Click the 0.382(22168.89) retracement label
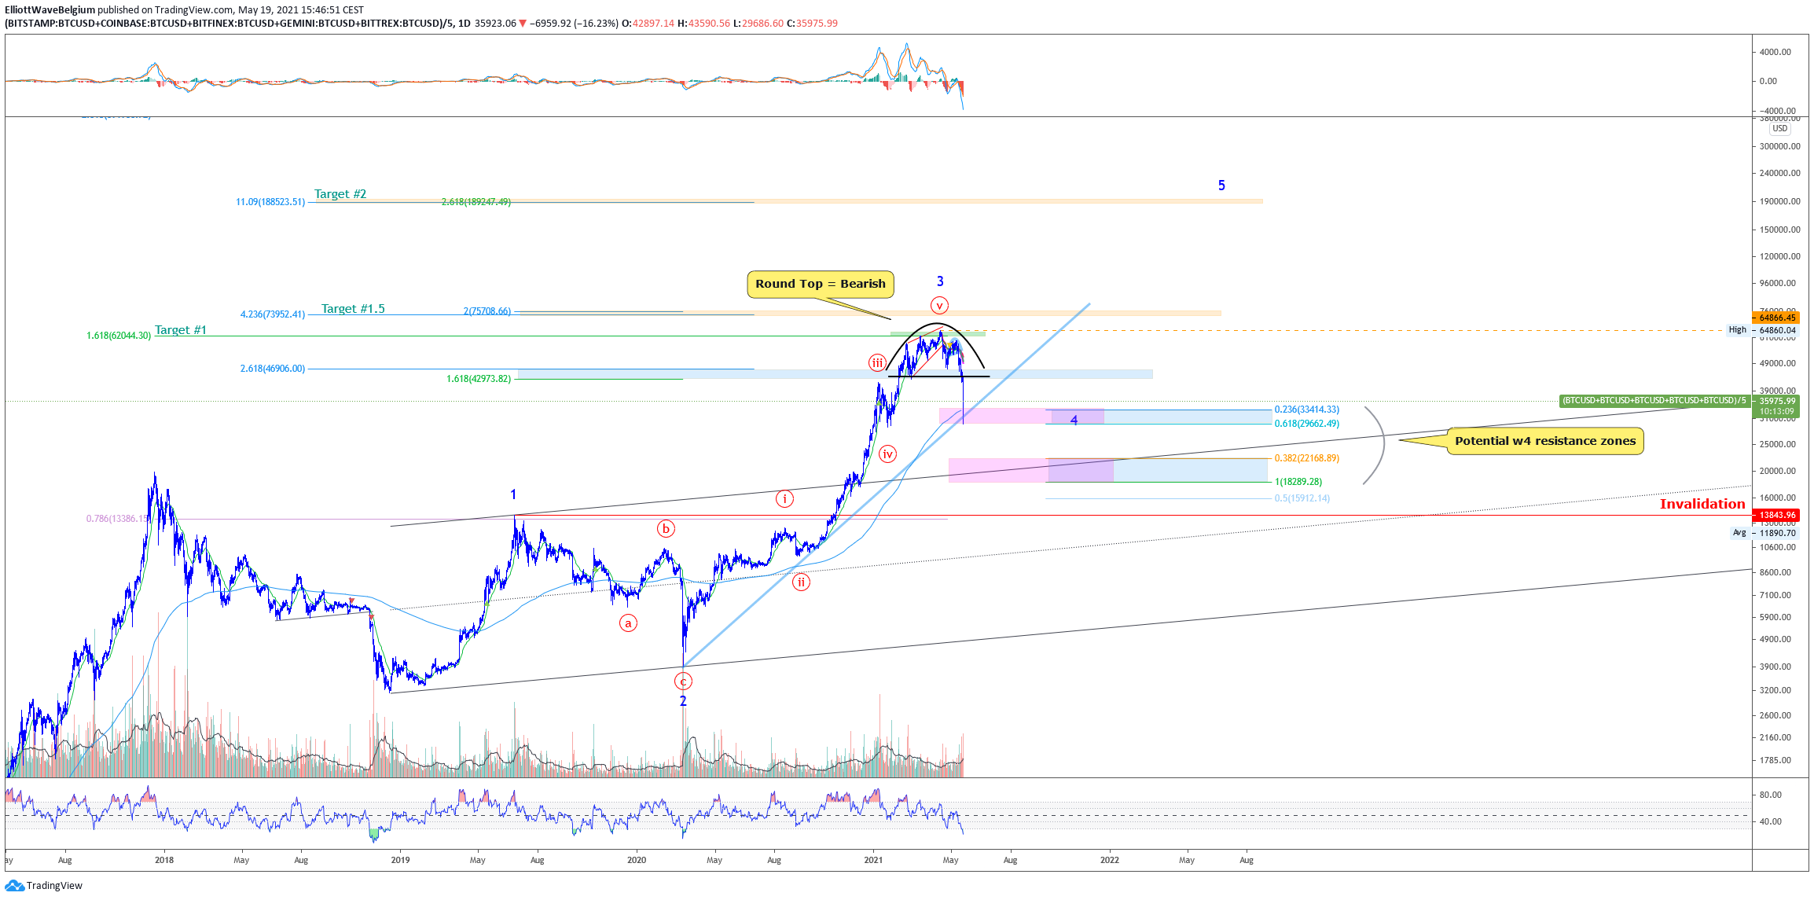This screenshot has height=900, width=1814. (x=1307, y=458)
